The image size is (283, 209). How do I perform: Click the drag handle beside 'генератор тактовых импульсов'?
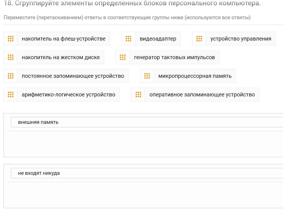pyautogui.click(x=123, y=57)
